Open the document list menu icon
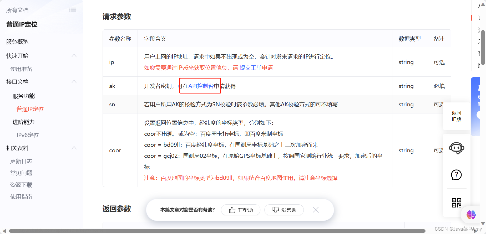 (x=72, y=10)
